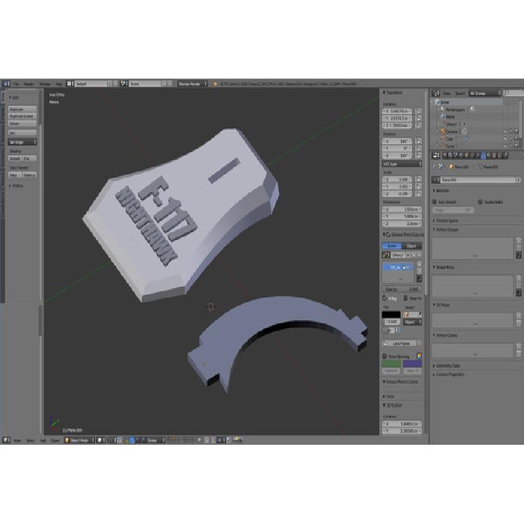The width and height of the screenshot is (524, 524).
Task: Toggle lock on Rotation X
Action: click(x=419, y=141)
